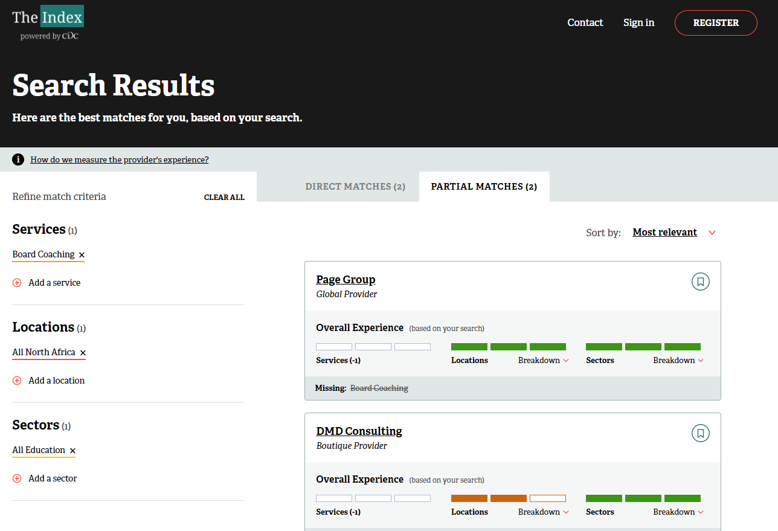Click the green Page Group Locations experience bar

(508, 347)
